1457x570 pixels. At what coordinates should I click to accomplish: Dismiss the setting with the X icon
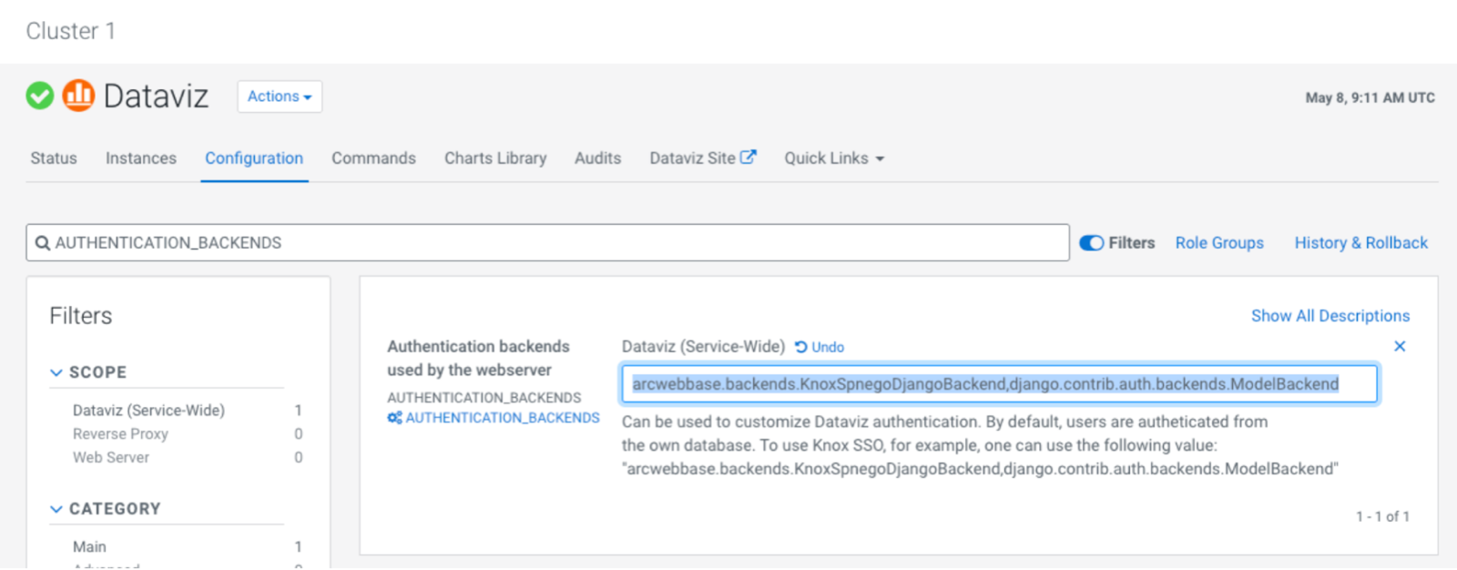pyautogui.click(x=1400, y=346)
